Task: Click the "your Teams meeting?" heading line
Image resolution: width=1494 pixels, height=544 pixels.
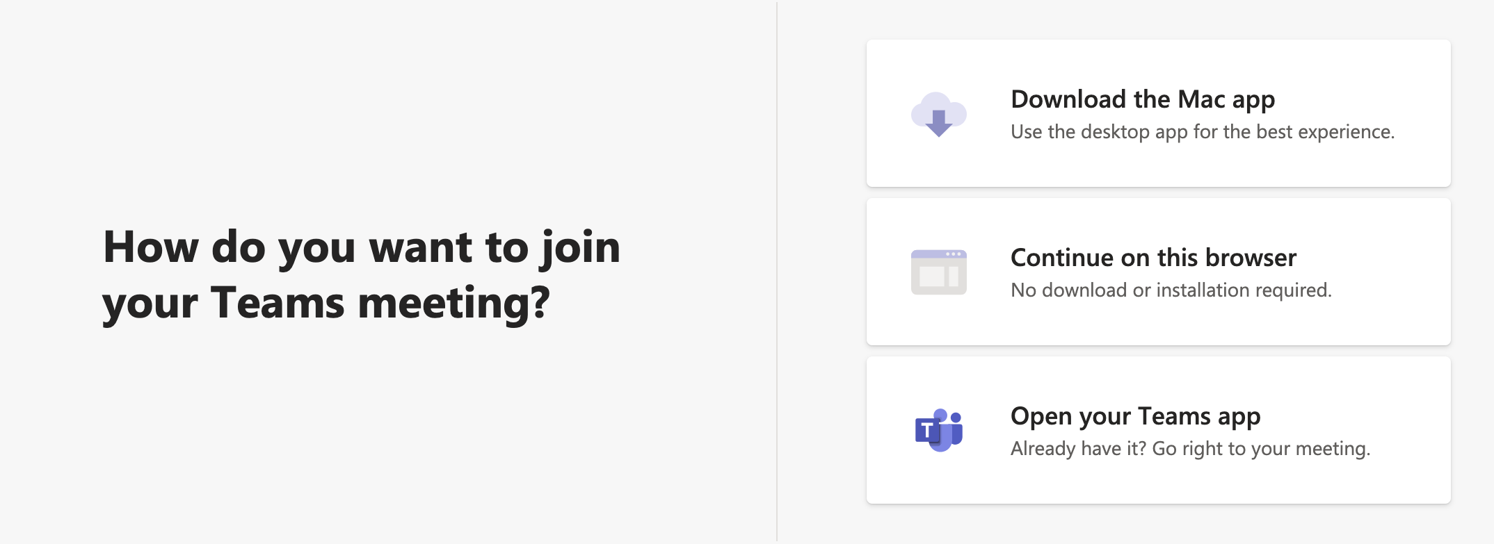Action: pyautogui.click(x=326, y=303)
